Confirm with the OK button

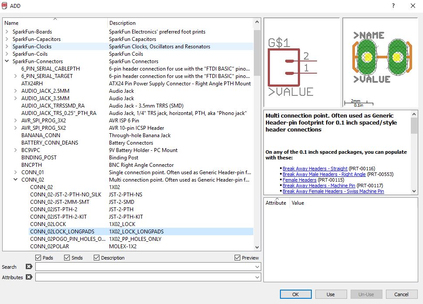296,294
